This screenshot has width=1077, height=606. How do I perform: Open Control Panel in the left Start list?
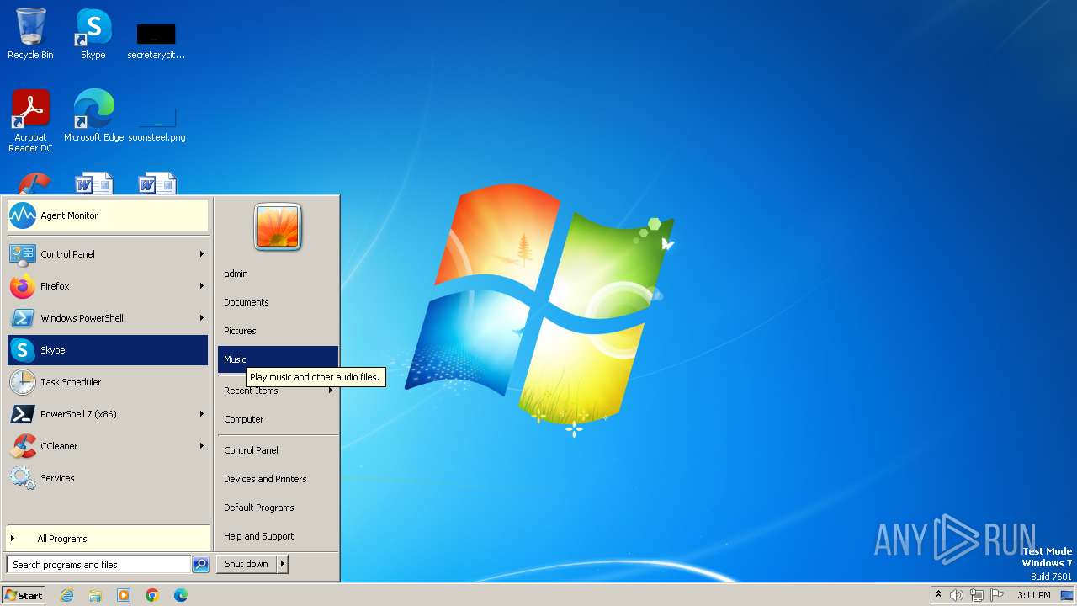[x=108, y=254]
